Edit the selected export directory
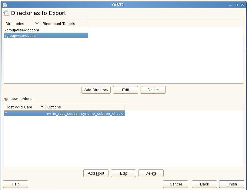The image size is (247, 190). 125,90
